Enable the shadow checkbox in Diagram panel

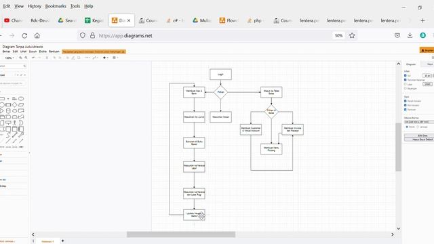tap(406, 88)
